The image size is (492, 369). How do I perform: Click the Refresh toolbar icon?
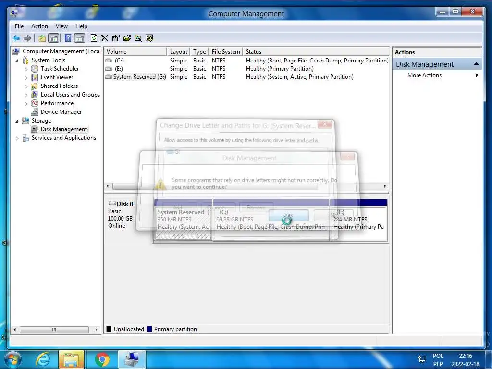point(94,38)
